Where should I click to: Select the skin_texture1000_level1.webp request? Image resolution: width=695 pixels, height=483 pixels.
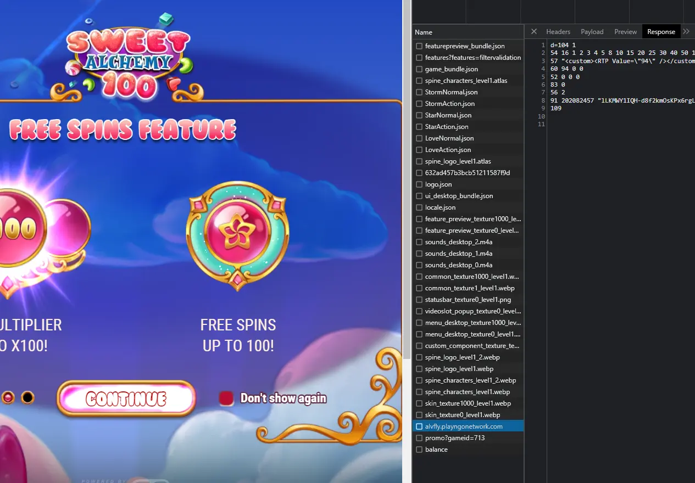pos(468,403)
